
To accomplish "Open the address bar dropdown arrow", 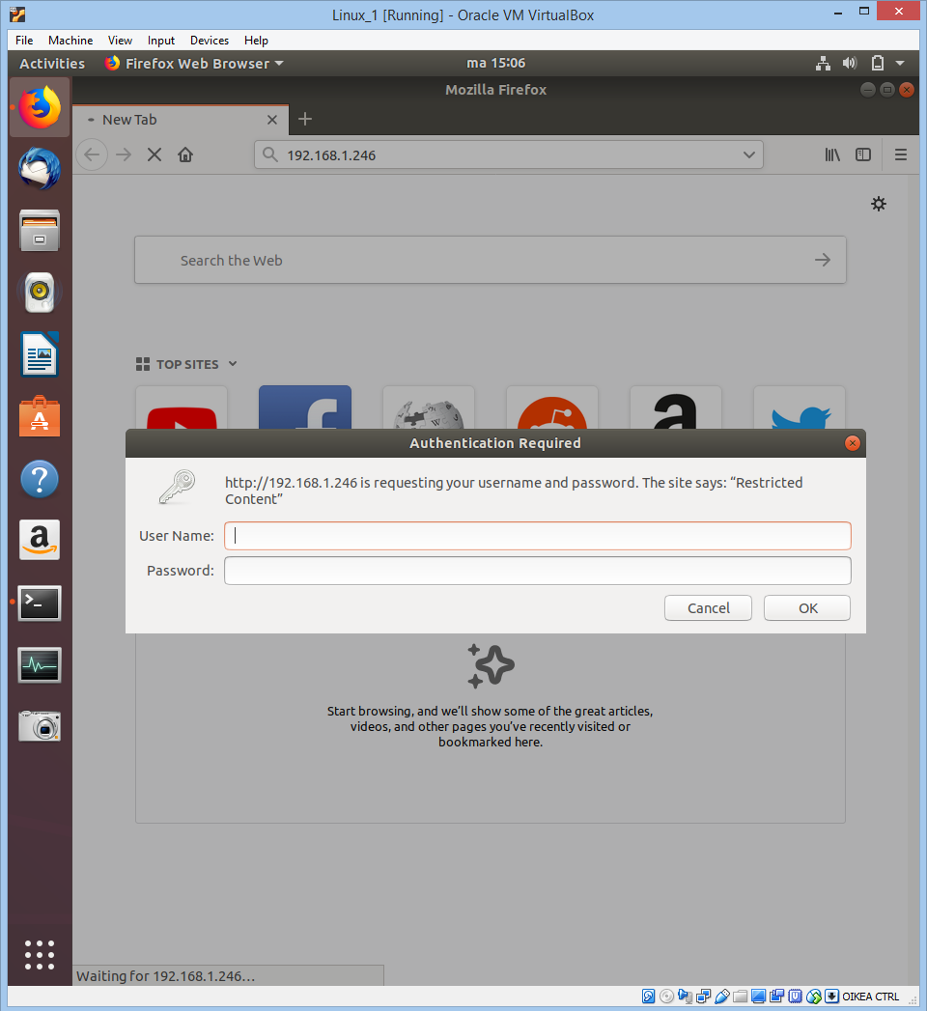I will coord(749,154).
